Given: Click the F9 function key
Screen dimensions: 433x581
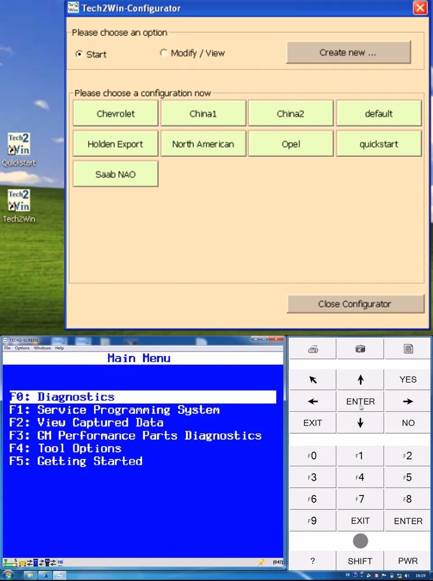Looking at the screenshot, I should click(x=313, y=521).
